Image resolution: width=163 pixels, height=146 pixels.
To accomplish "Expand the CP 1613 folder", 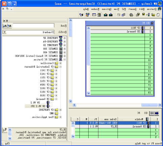I will pyautogui.click(x=56, y=92).
